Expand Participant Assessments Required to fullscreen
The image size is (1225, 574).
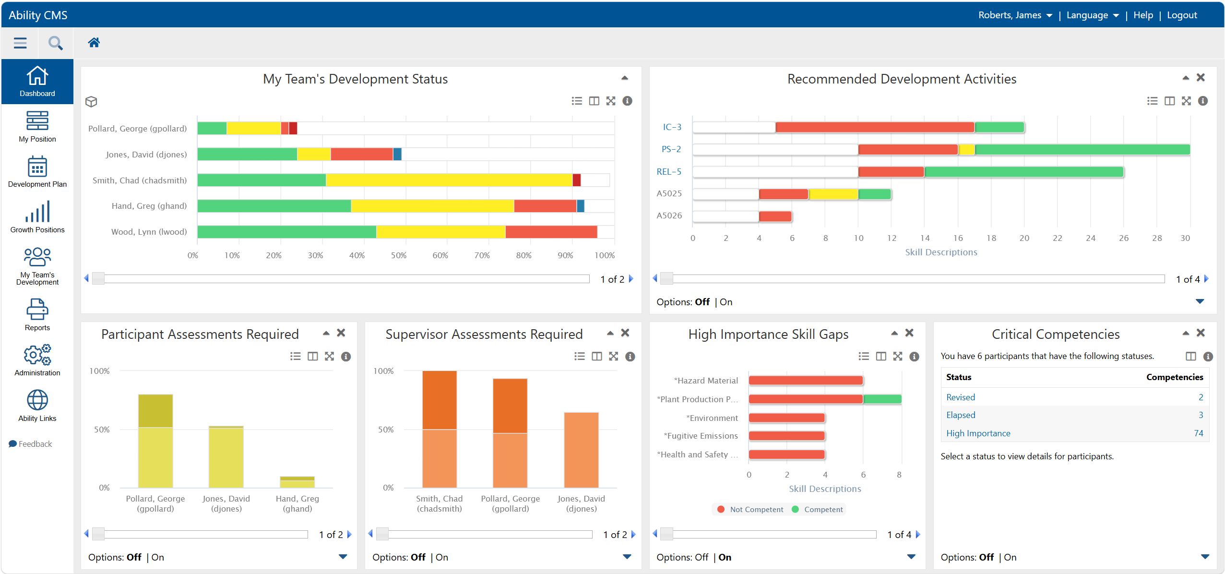(x=330, y=356)
